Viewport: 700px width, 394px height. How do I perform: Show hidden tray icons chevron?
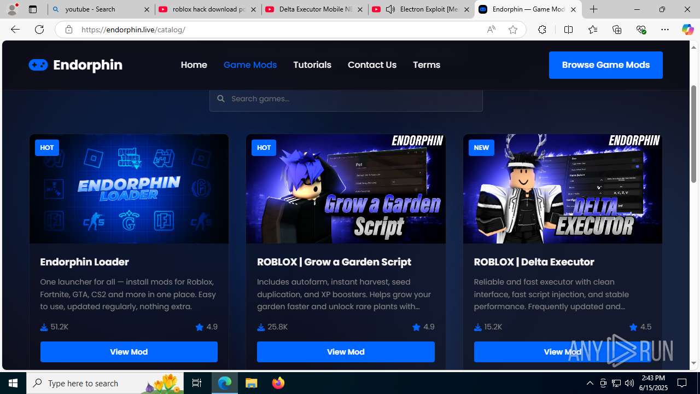[x=590, y=383]
